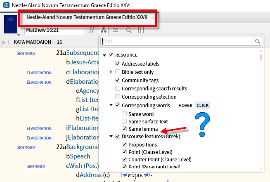The height and width of the screenshot is (182, 270).
Task: Click the 21a Subsequent proposition label
Action: point(83,53)
